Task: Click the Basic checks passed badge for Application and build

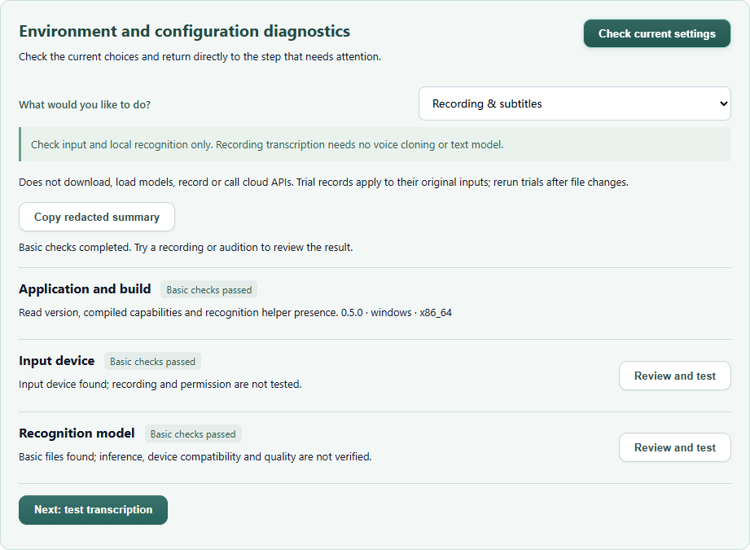Action: tap(209, 289)
